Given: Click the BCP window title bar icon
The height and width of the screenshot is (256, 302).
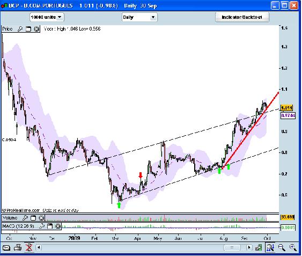Looking at the screenshot, I should coord(4,5).
